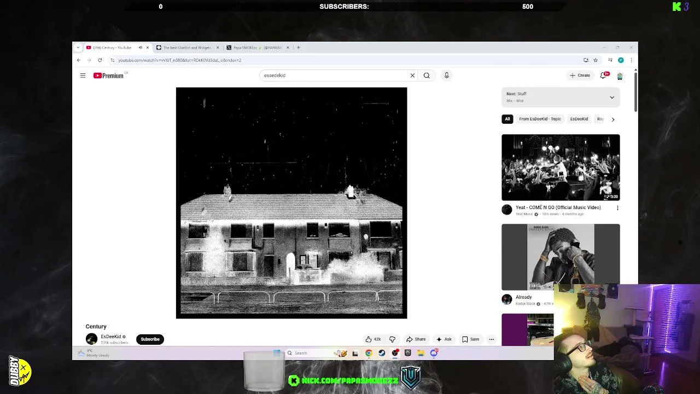Switch to Century - YouTube tab

112,48
